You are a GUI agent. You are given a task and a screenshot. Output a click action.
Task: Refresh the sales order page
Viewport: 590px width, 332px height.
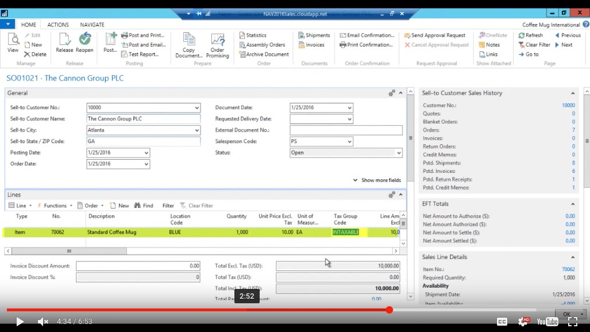[x=532, y=34]
